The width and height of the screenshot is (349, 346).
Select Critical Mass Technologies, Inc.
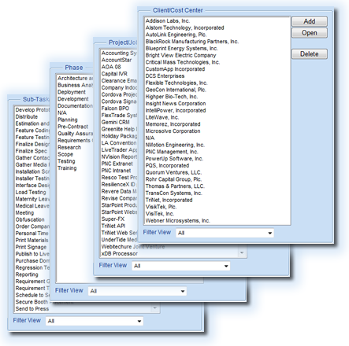coord(183,62)
